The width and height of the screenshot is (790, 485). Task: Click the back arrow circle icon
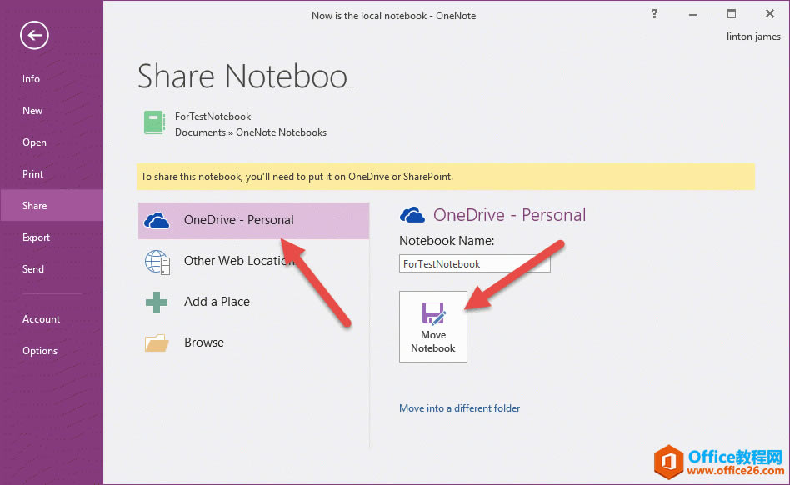click(x=35, y=35)
